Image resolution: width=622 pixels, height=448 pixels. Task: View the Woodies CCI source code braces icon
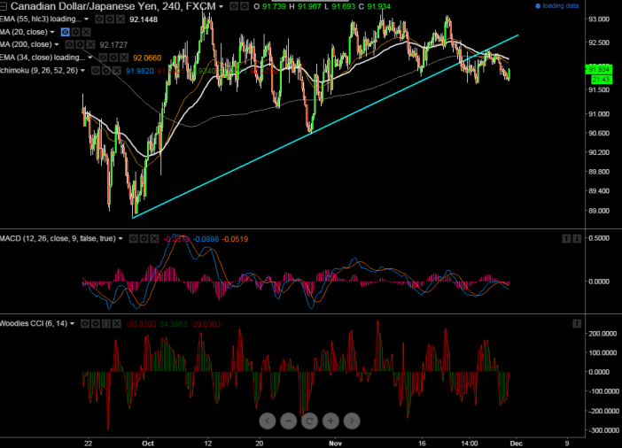106,324
